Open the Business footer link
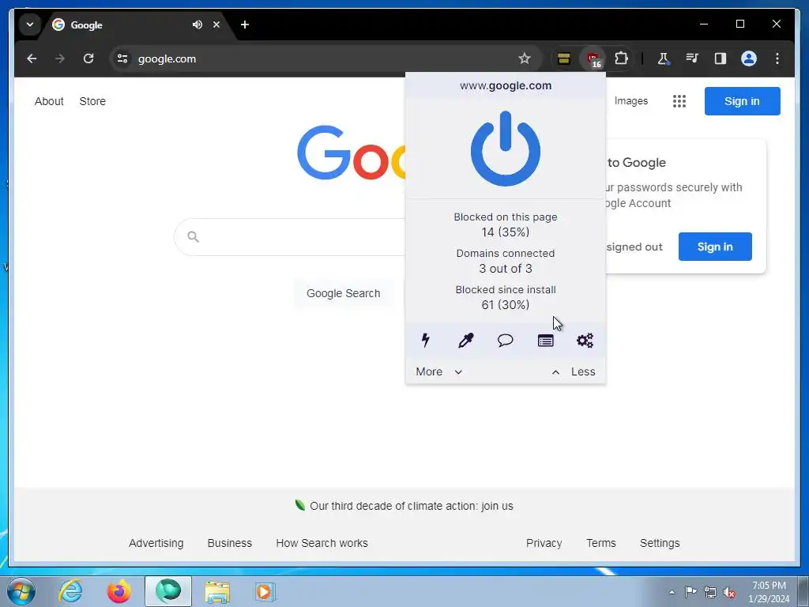This screenshot has width=809, height=607. coord(230,543)
